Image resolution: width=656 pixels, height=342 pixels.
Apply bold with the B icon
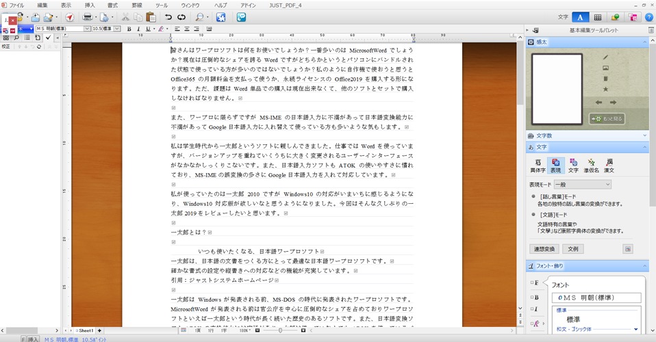pos(129,29)
